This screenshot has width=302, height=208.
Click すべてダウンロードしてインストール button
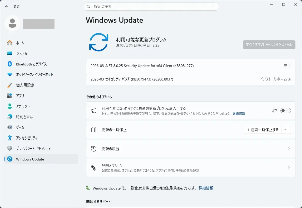click(x=269, y=45)
